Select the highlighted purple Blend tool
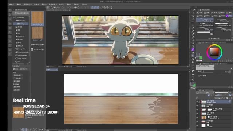 [x=193, y=49]
